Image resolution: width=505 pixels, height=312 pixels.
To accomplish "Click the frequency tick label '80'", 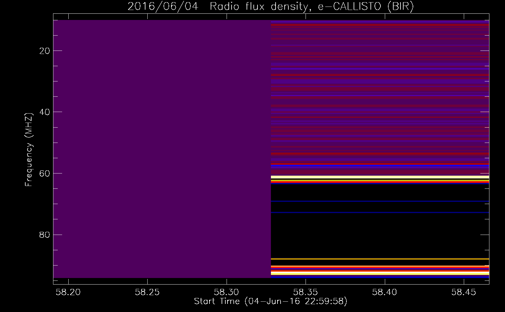I will 45,235.
